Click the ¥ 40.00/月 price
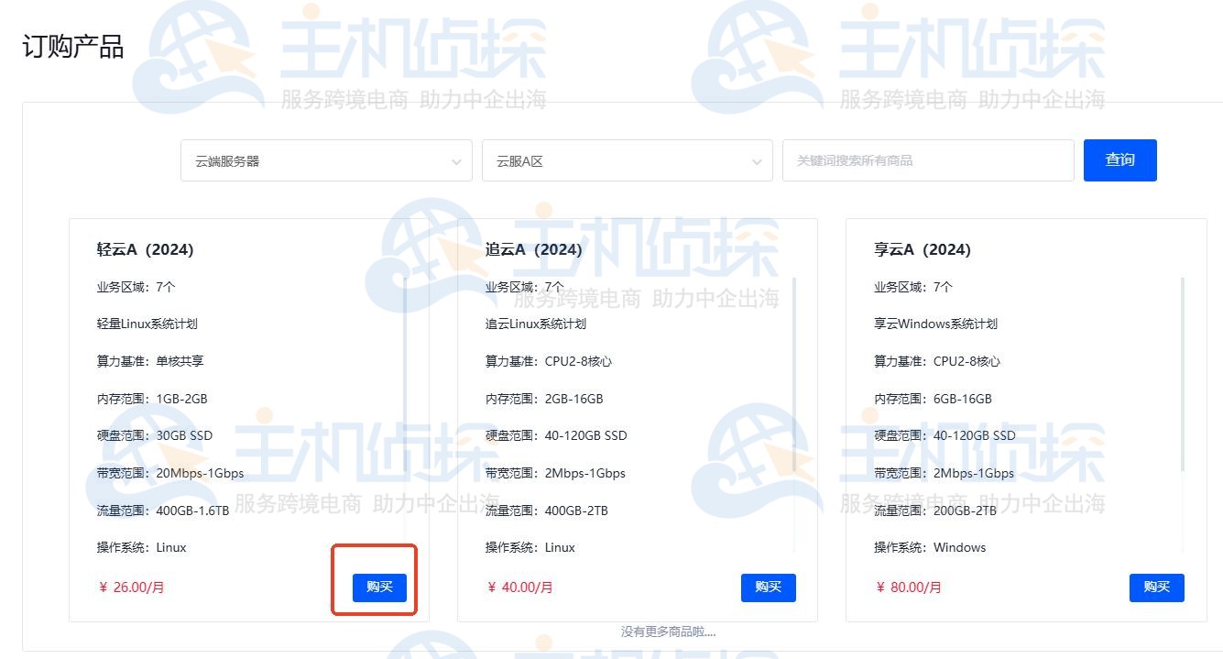The image size is (1223, 659). (x=519, y=588)
